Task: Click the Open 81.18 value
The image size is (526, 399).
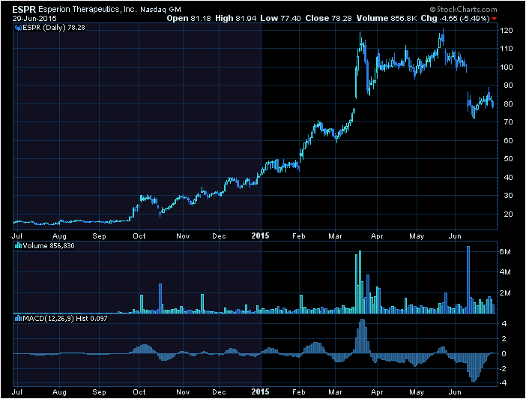Action: pyautogui.click(x=189, y=19)
